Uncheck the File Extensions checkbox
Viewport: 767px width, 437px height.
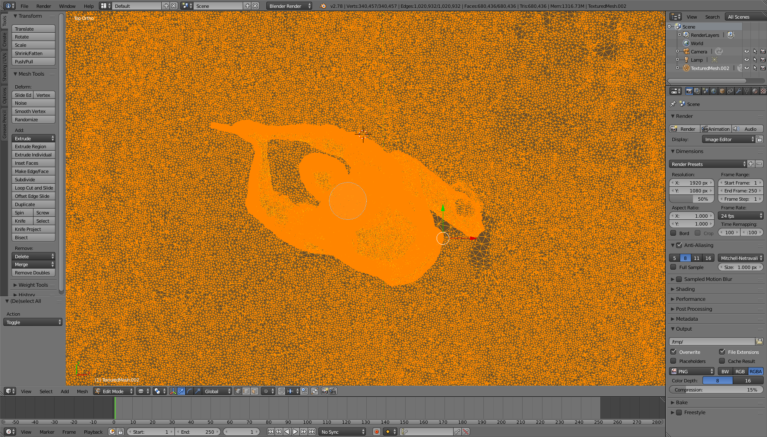pos(722,352)
